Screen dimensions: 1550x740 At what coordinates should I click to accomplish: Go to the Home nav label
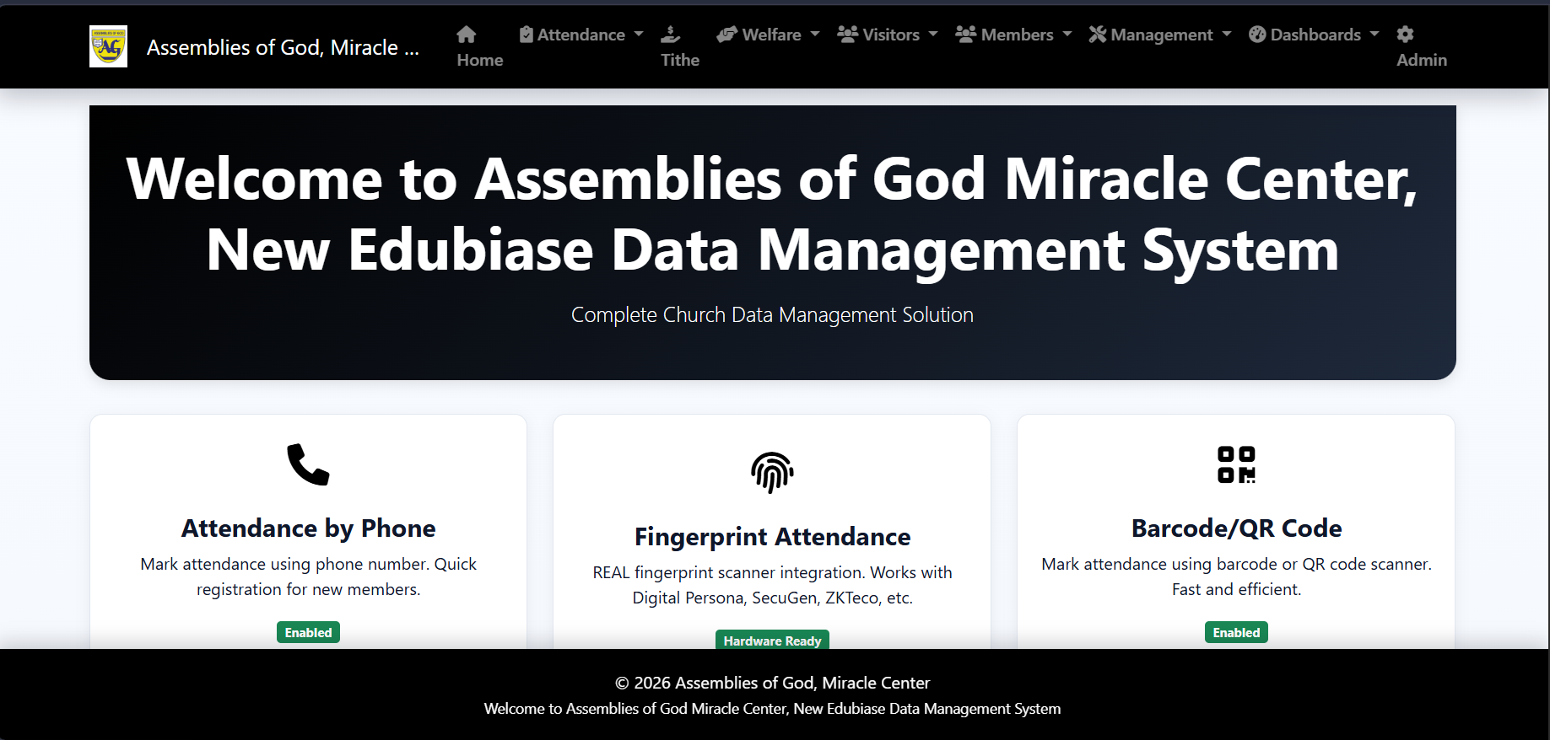(x=480, y=60)
